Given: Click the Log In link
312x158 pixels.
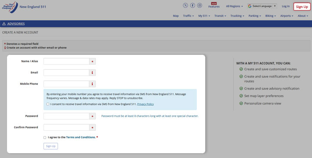Looking at the screenshot, I should click(x=286, y=6).
